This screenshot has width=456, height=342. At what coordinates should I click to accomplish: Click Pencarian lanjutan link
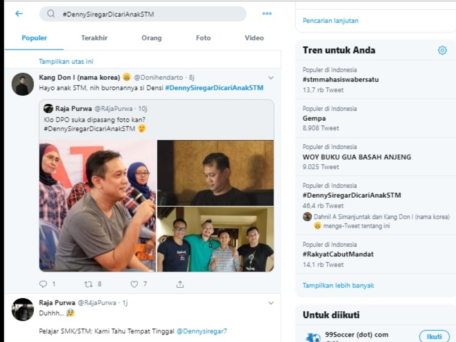click(x=330, y=20)
